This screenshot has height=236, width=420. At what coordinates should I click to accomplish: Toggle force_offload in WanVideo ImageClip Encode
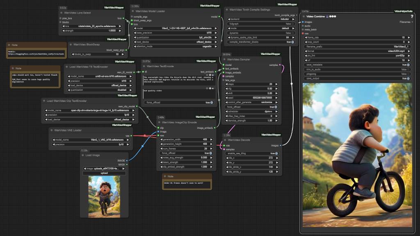(186, 153)
